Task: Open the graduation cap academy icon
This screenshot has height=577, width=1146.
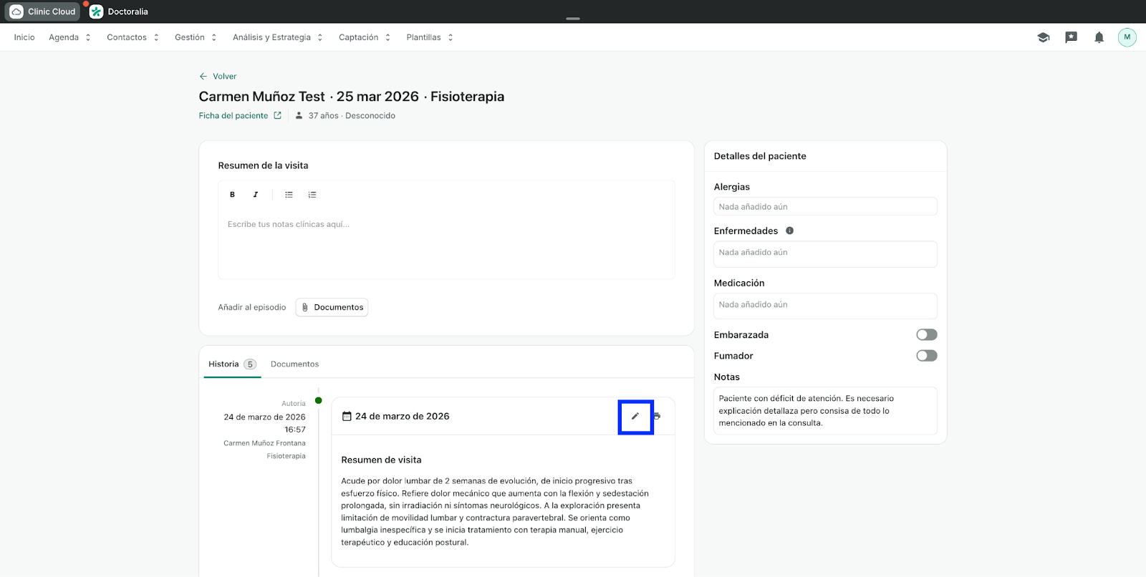Action: point(1044,37)
